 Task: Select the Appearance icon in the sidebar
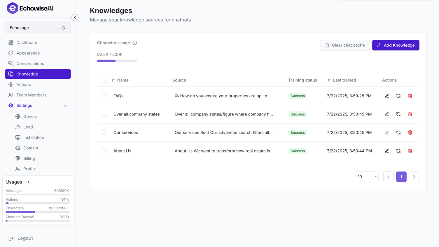[11, 53]
